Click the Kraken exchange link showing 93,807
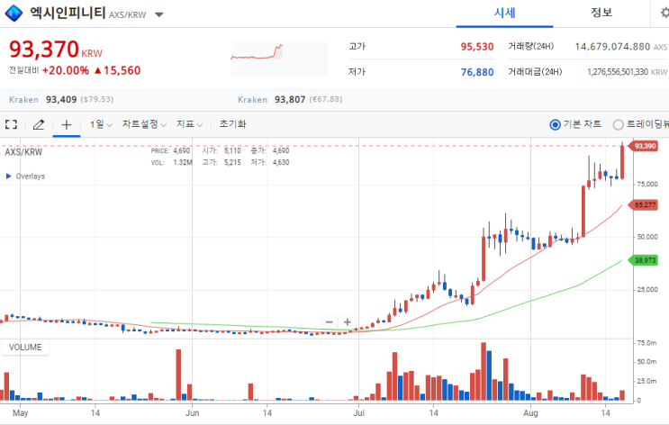The width and height of the screenshot is (669, 425). tap(253, 99)
